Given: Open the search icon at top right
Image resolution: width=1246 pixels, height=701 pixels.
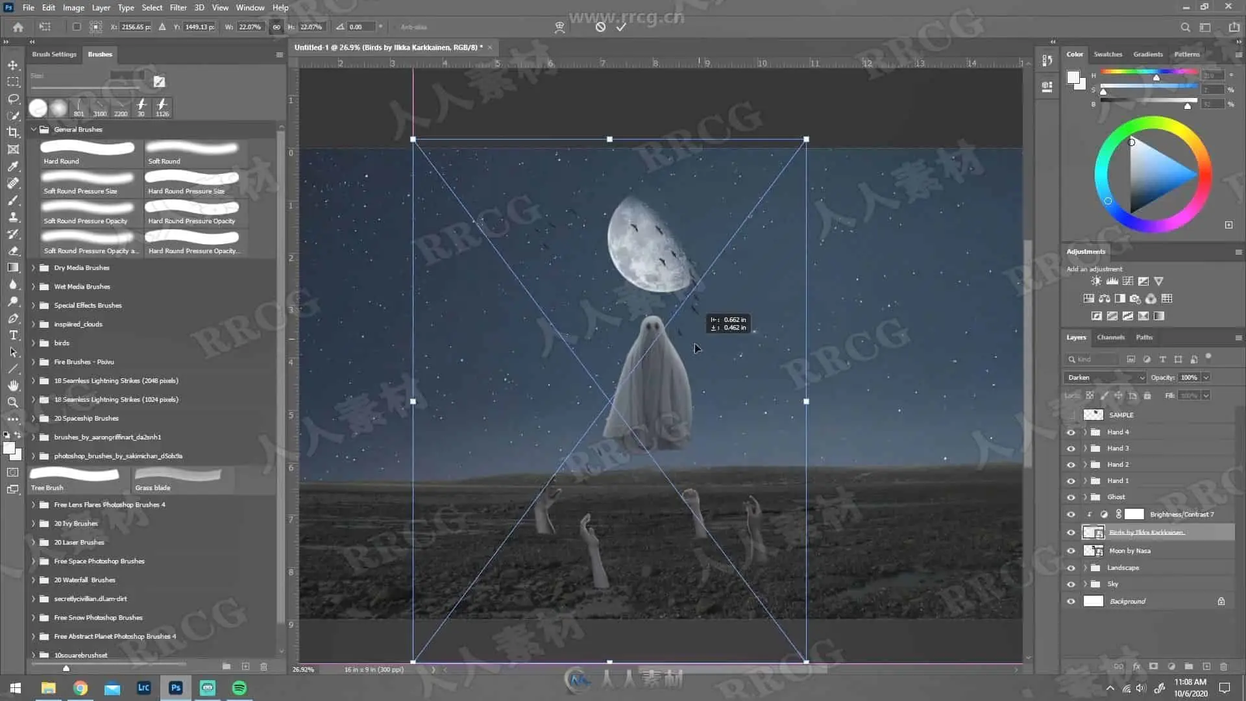Looking at the screenshot, I should point(1185,27).
